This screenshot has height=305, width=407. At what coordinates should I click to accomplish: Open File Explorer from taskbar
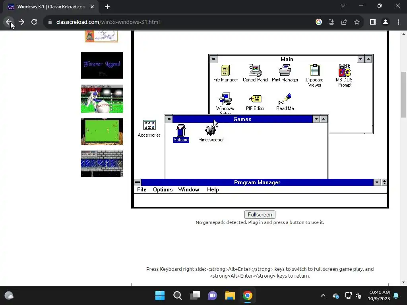tap(230, 295)
